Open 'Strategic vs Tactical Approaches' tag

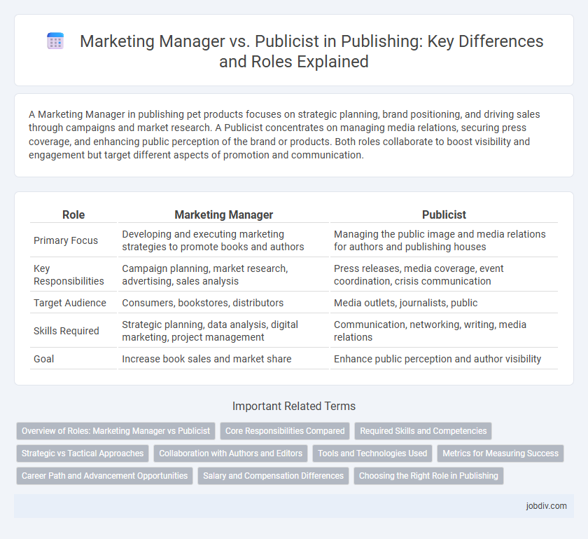coord(83,453)
